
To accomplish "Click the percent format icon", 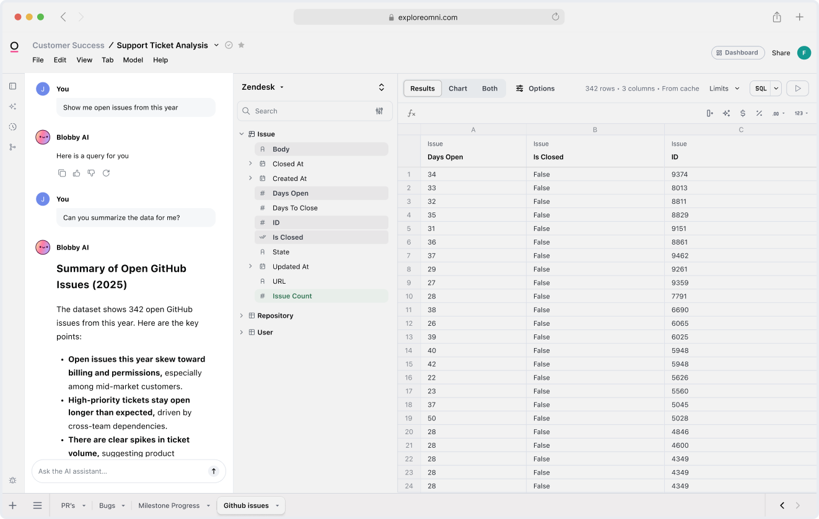I will click(759, 113).
